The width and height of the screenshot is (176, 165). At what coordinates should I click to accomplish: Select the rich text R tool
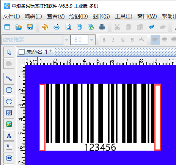pos(9,147)
